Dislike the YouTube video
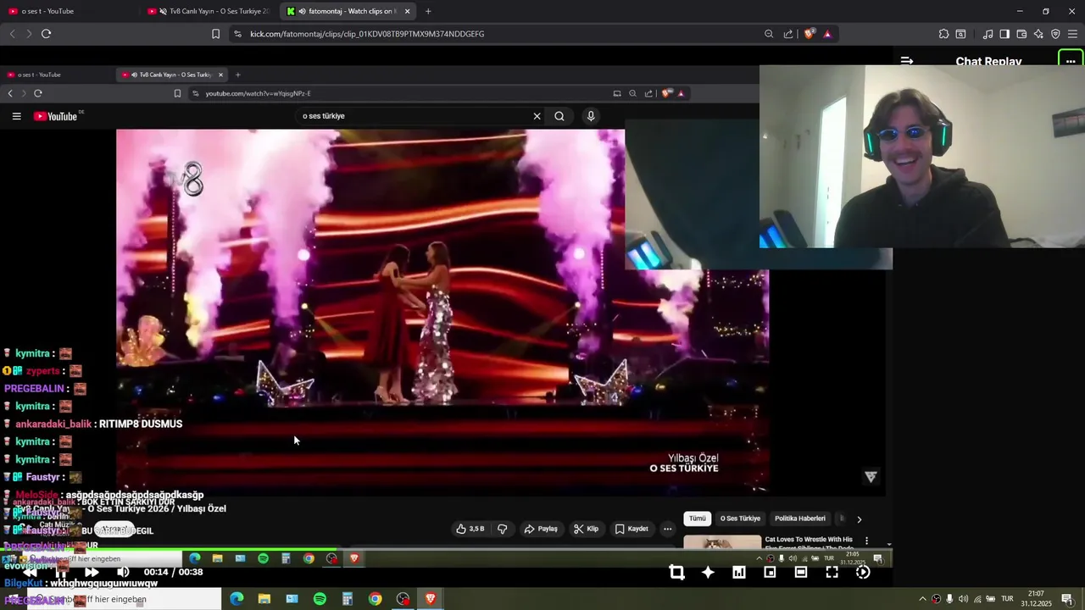The width and height of the screenshot is (1085, 610). click(502, 529)
